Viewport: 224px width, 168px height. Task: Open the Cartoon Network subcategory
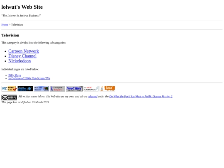tap(24, 51)
